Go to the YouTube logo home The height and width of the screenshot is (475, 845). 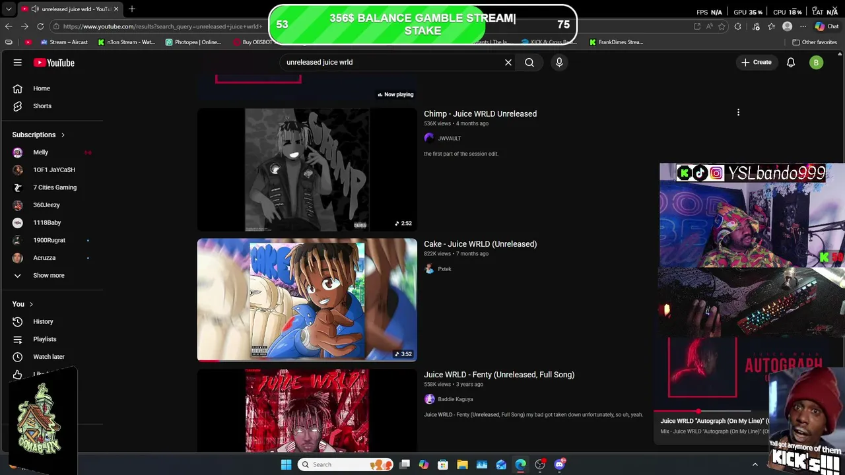pyautogui.click(x=54, y=63)
